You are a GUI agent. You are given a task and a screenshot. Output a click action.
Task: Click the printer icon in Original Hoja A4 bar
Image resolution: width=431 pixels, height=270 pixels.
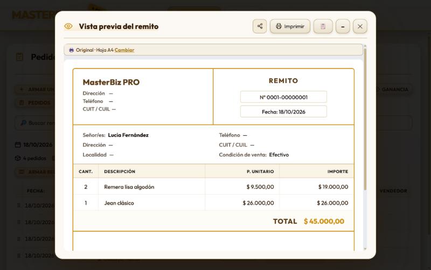[72, 50]
